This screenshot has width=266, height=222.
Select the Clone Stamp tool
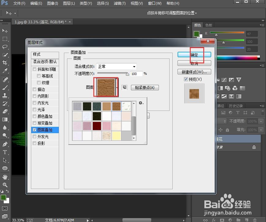(x=5, y=95)
